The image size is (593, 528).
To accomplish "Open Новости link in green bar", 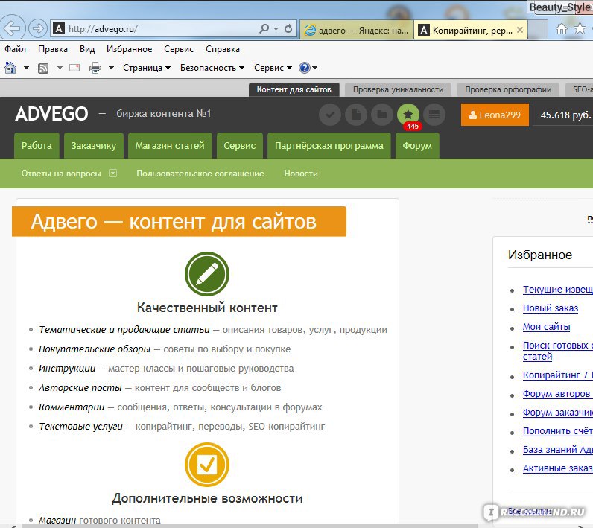I will pyautogui.click(x=301, y=174).
